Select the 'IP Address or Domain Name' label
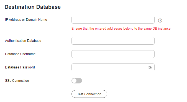This screenshot has width=187, height=102. tap(26, 20)
